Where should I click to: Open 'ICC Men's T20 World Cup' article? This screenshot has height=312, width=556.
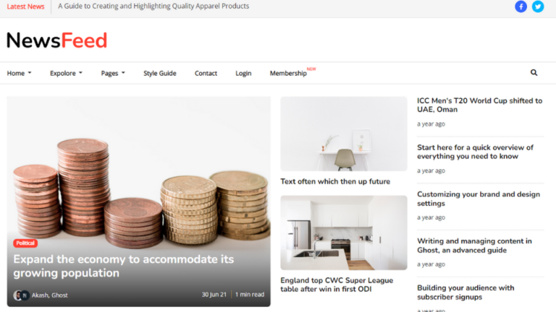pyautogui.click(x=479, y=105)
